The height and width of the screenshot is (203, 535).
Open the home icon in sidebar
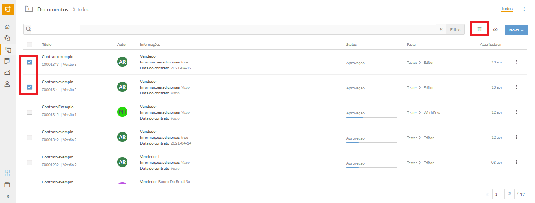coord(7,27)
